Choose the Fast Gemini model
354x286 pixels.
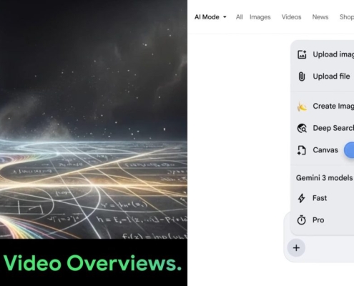coord(320,198)
